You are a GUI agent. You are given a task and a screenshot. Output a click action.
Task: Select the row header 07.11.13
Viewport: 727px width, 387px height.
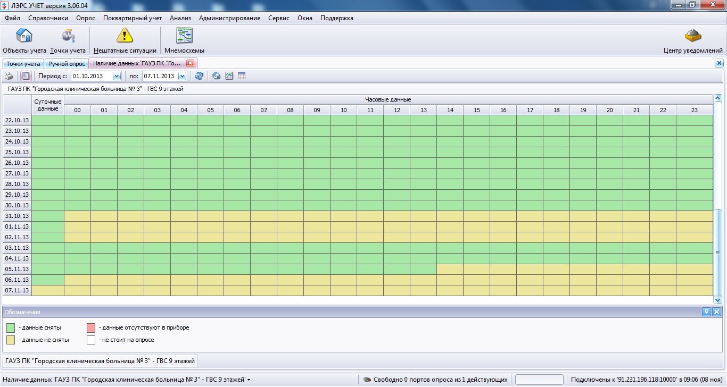click(17, 290)
